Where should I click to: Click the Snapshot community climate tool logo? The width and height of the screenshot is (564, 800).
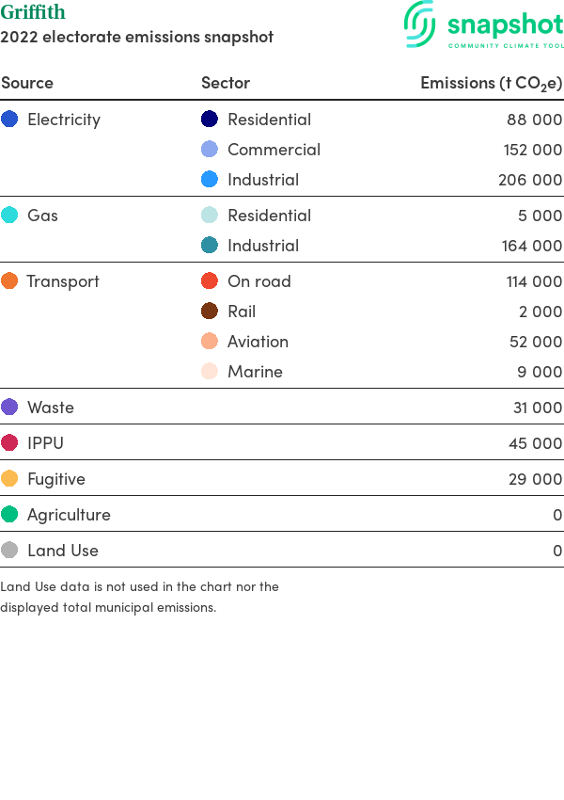pyautogui.click(x=483, y=24)
